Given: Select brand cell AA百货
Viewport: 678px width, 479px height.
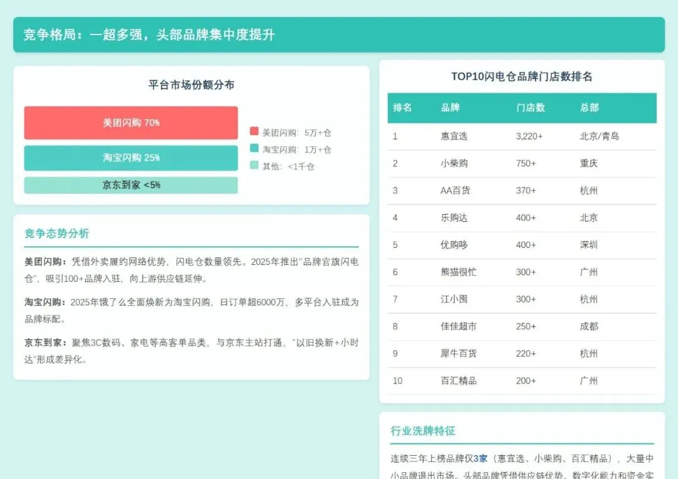Looking at the screenshot, I should click(x=455, y=191).
